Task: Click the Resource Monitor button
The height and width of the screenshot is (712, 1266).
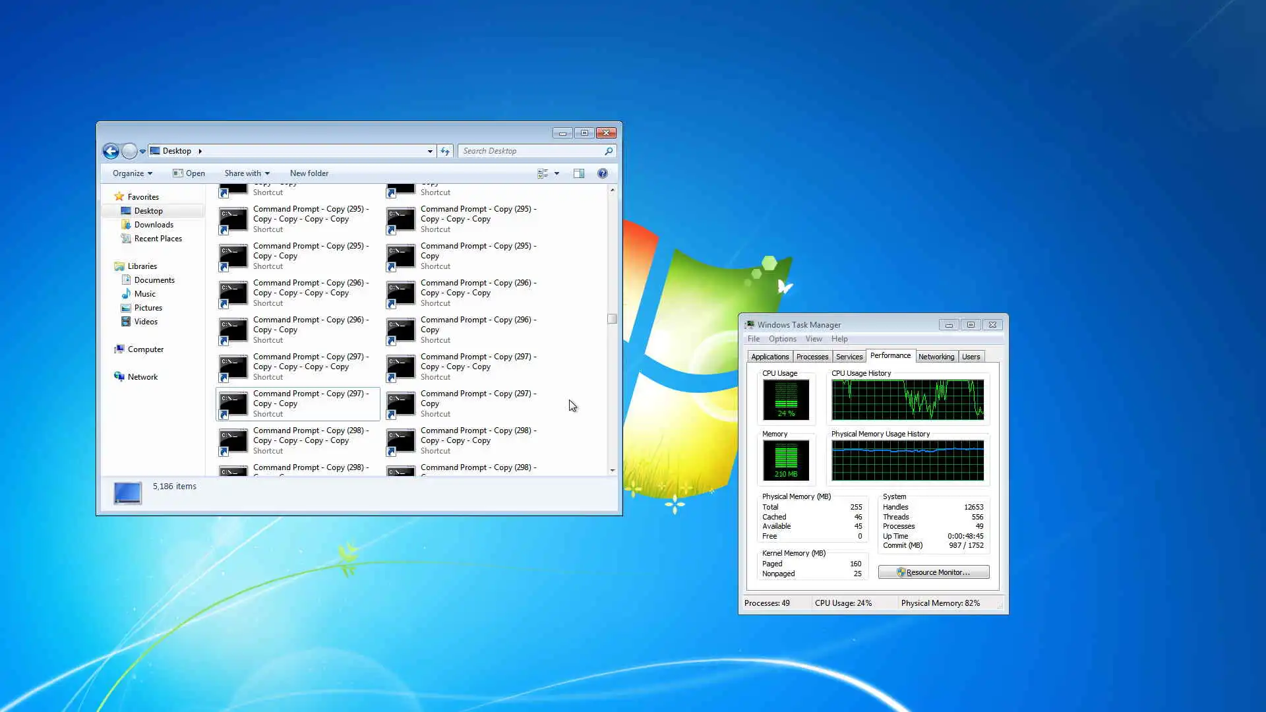Action: 933,572
